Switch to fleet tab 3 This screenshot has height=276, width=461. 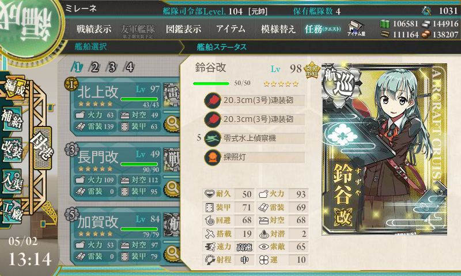tap(112, 67)
